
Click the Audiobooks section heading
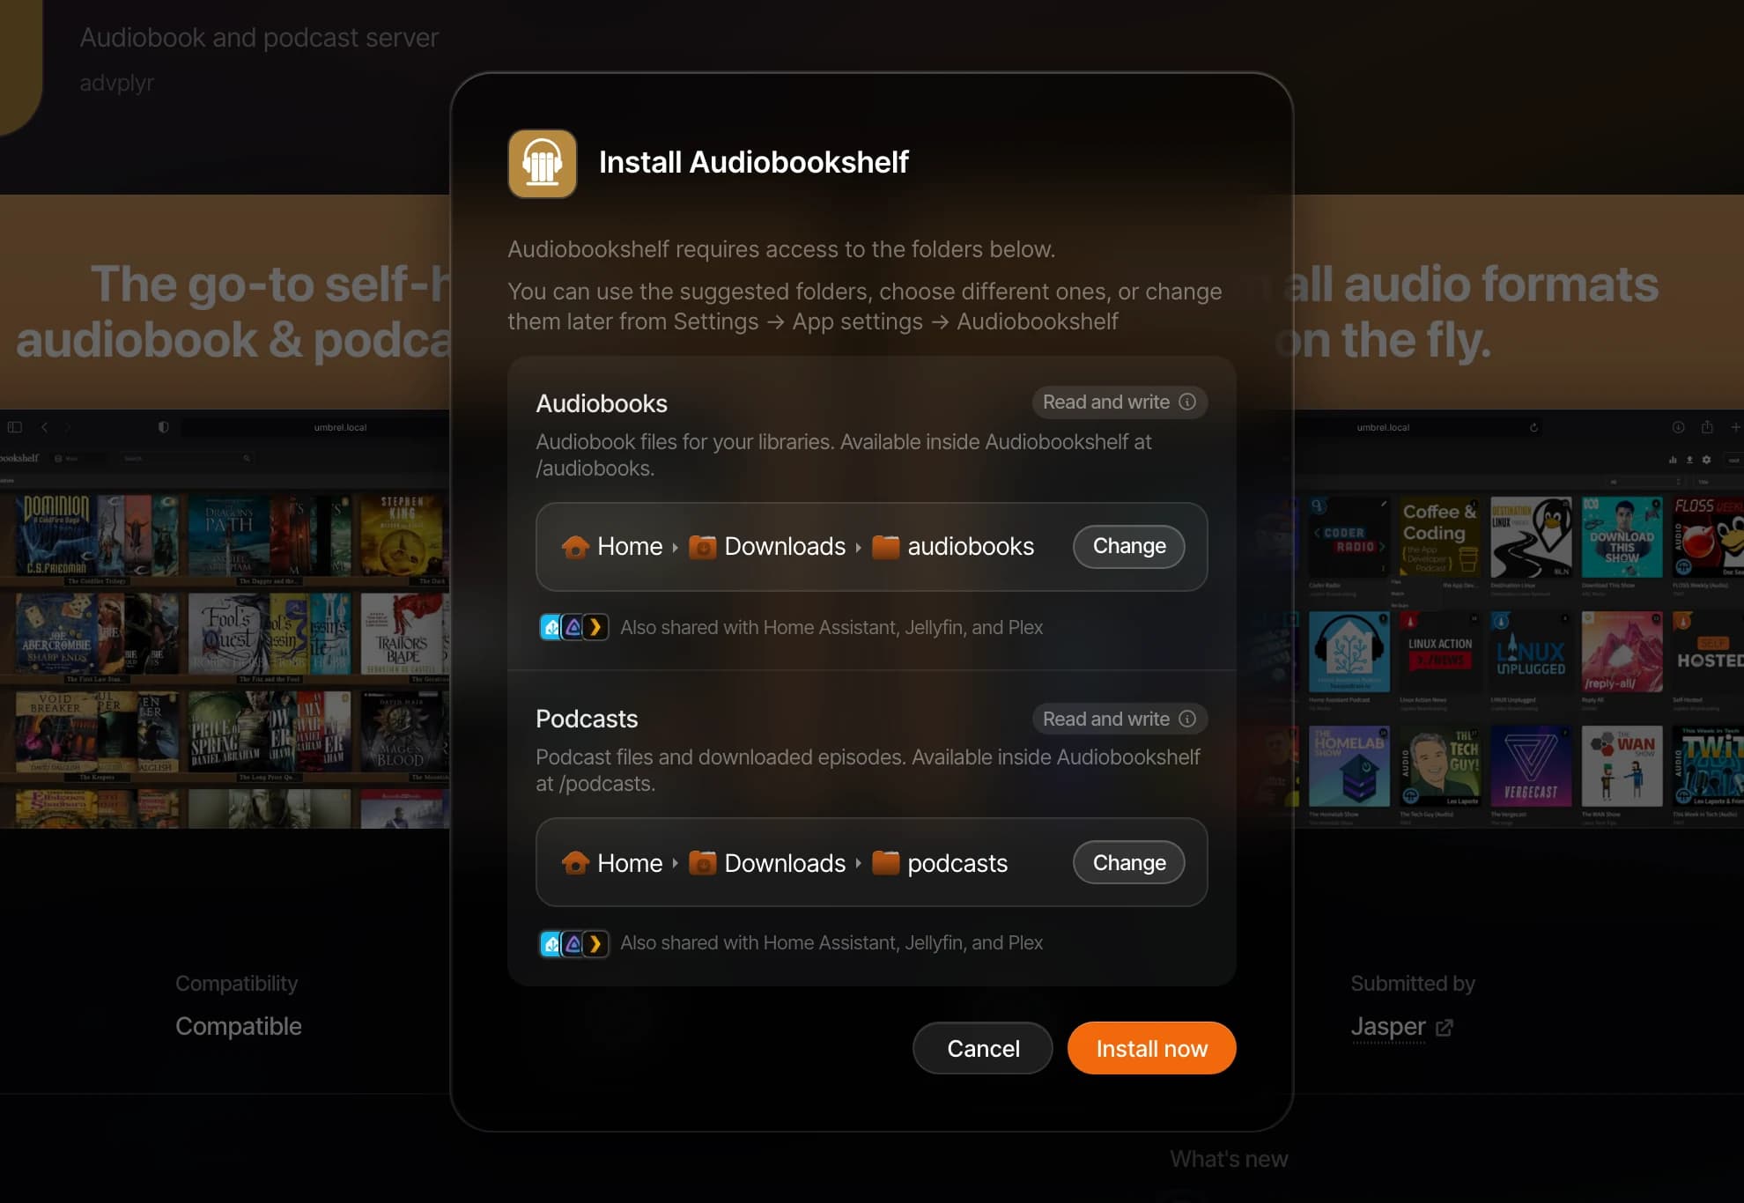602,403
